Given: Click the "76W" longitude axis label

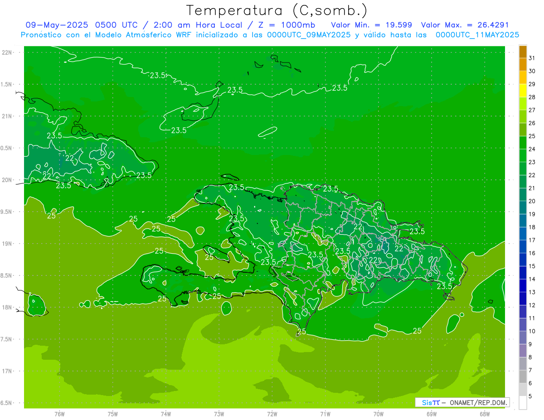Looking at the screenshot, I should 59,414.
